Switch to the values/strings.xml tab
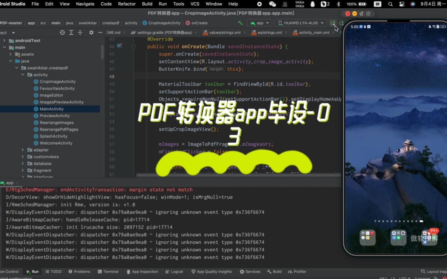447x279 pixels. 225,32
